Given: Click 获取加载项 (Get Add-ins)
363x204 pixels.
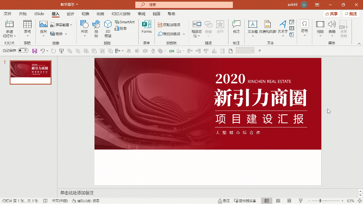Looking at the screenshot, I should 169,25.
